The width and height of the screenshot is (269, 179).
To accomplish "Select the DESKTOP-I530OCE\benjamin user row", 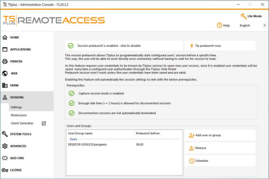I will (88, 144).
